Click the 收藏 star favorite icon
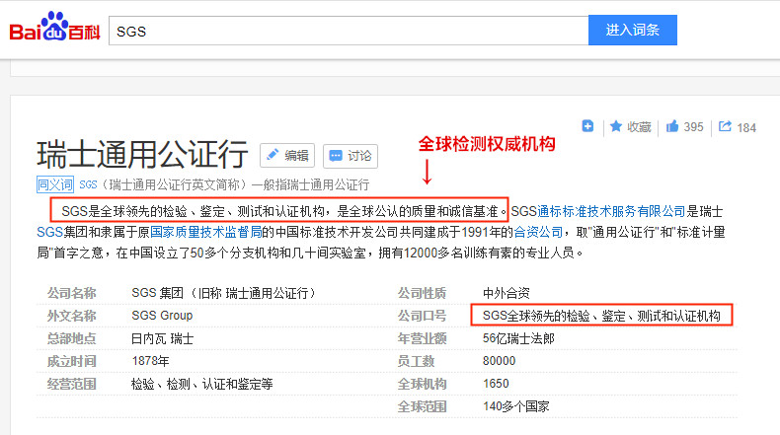The height and width of the screenshot is (435, 780). [616, 126]
